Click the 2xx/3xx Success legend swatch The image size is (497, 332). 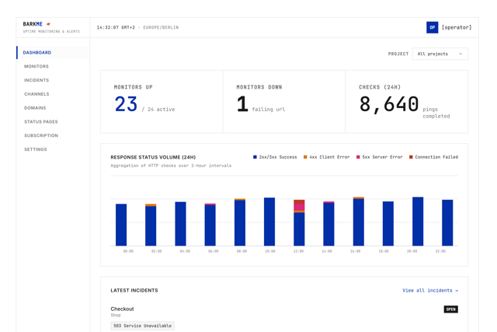(x=255, y=157)
